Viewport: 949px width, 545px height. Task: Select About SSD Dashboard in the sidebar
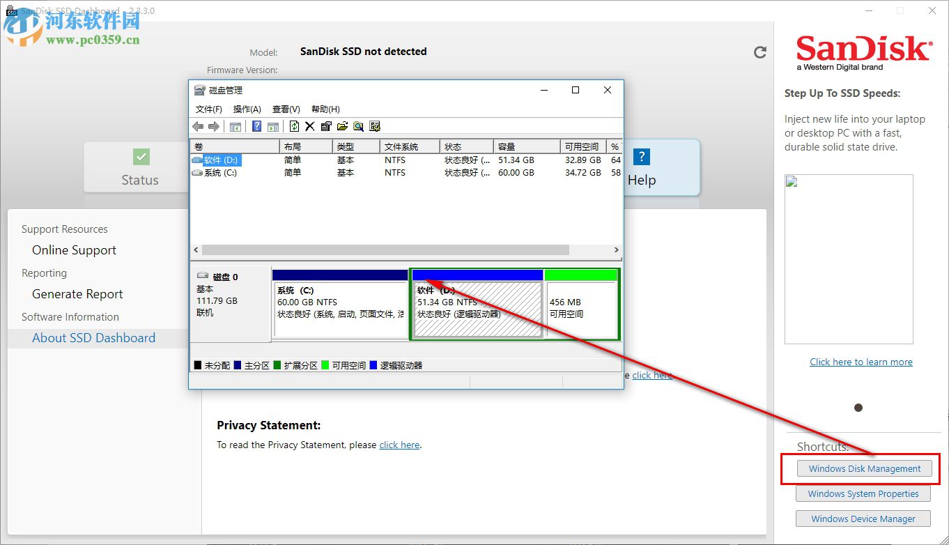point(93,338)
